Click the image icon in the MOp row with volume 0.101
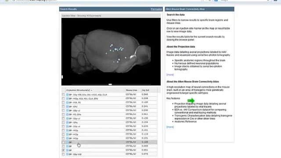281x158 pixels. click(x=67, y=130)
